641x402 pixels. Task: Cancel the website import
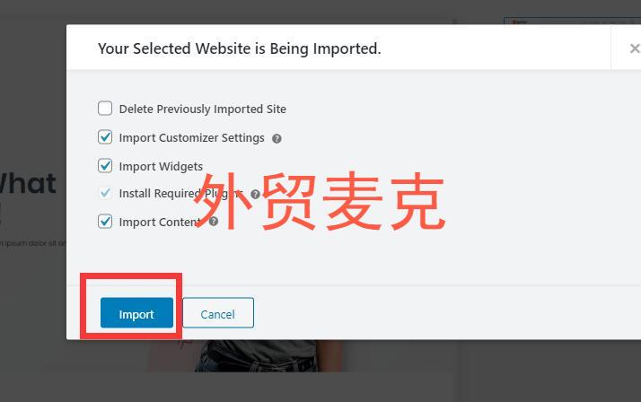click(x=218, y=312)
